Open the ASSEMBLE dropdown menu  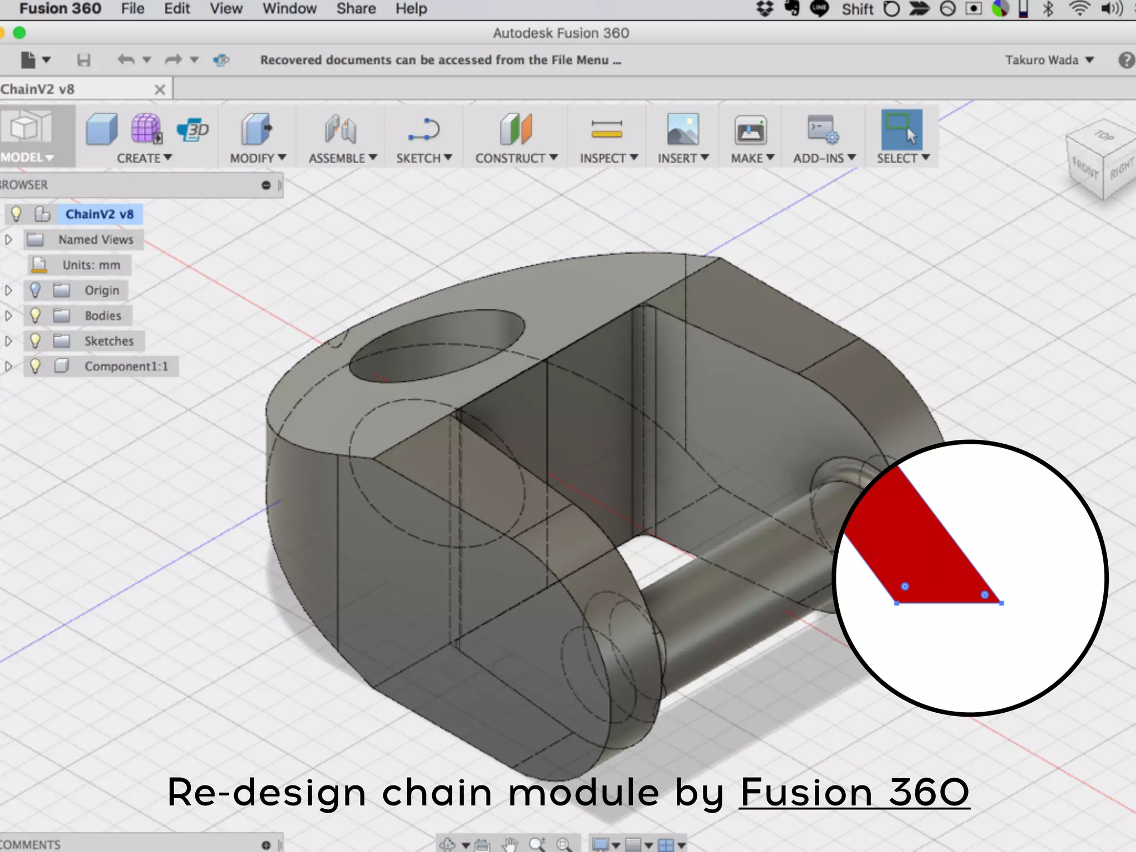(343, 158)
